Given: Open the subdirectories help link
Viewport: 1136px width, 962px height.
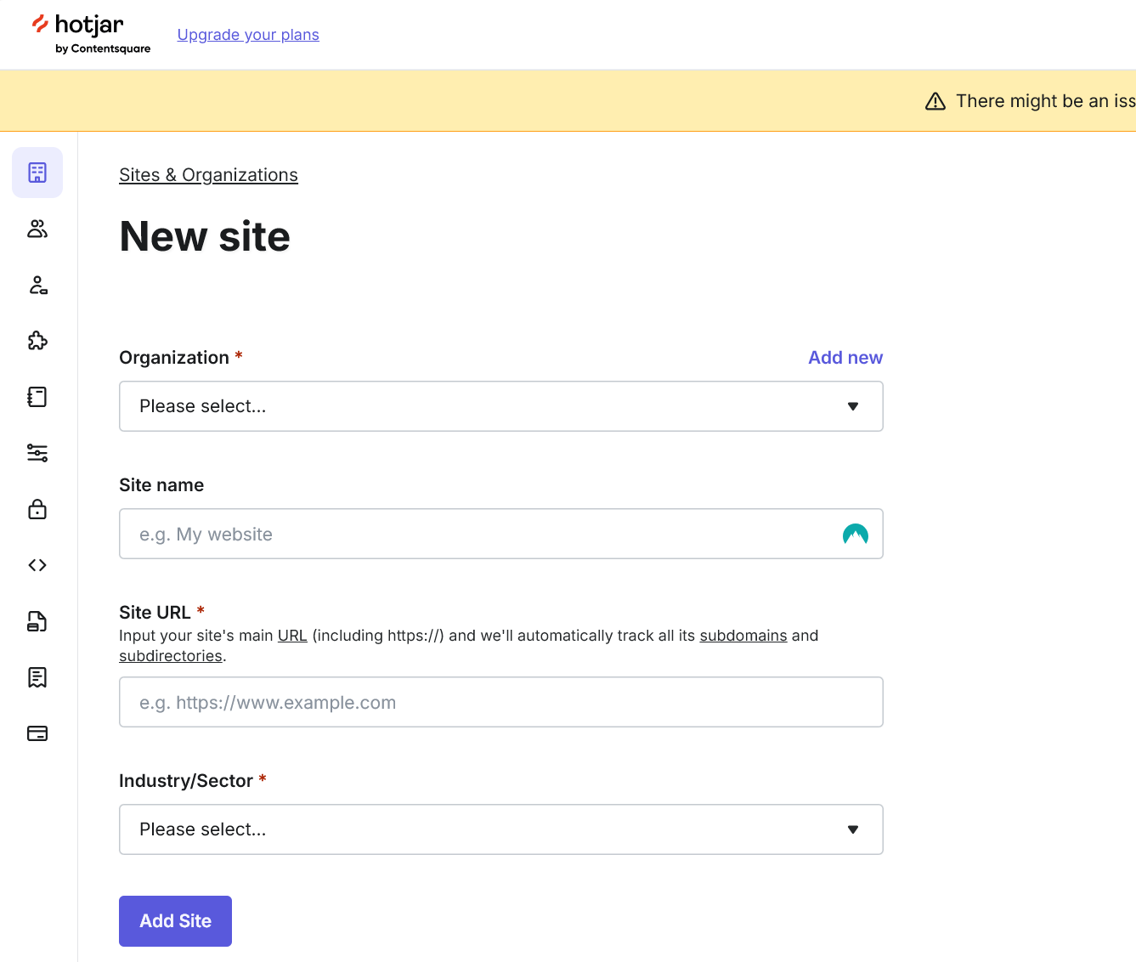Looking at the screenshot, I should click(x=171, y=656).
